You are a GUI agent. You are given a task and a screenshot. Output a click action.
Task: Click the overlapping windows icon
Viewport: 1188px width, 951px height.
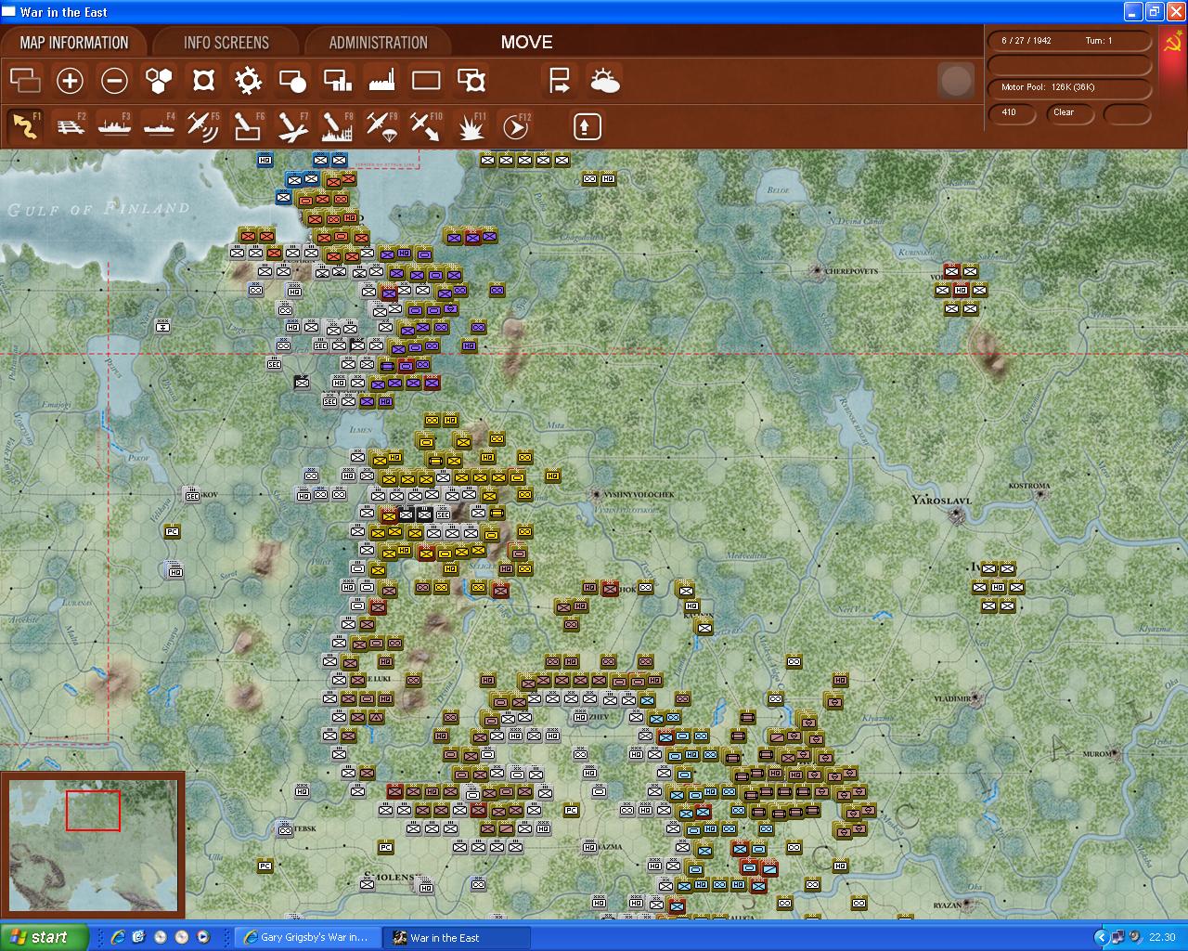coord(25,81)
